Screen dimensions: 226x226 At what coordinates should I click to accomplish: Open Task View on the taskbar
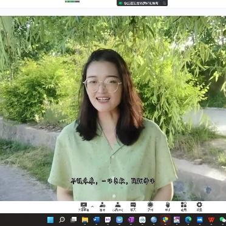(74, 220)
